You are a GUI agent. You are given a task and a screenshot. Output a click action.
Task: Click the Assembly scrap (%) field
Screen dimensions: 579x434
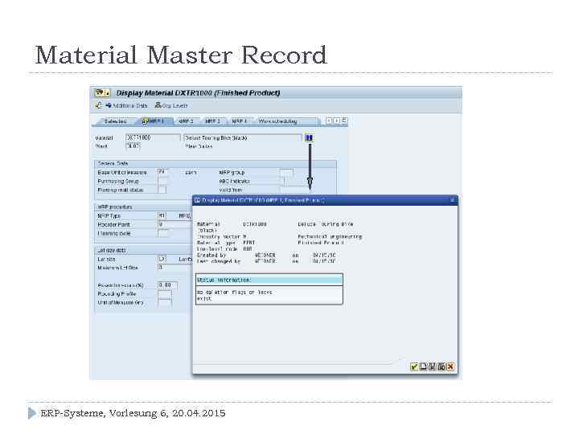[167, 285]
